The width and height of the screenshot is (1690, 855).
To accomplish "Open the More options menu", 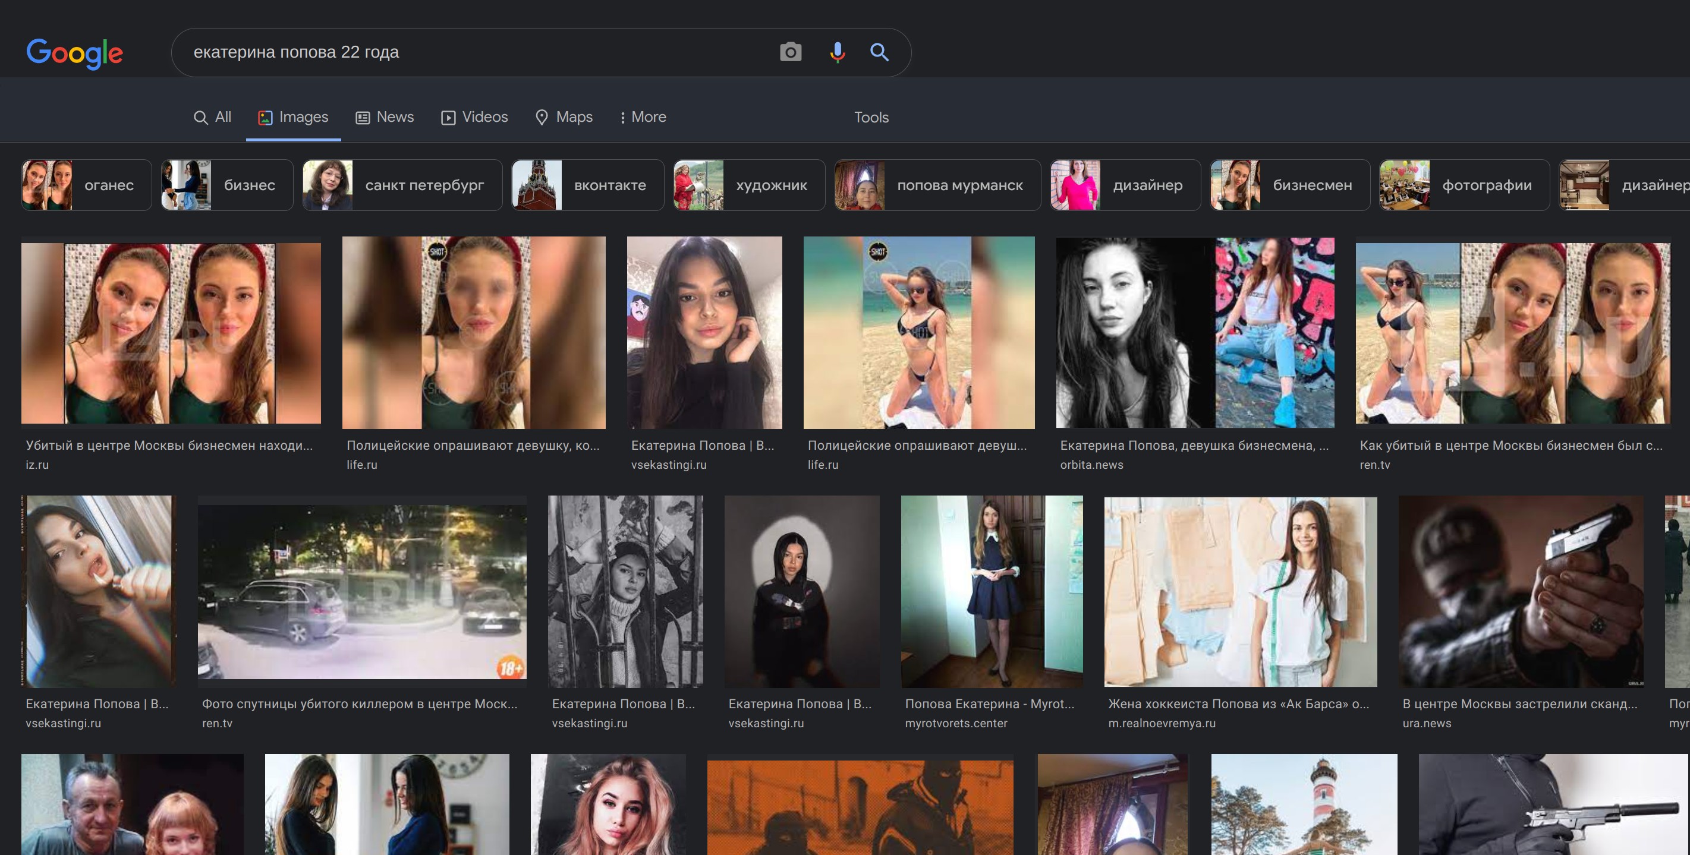I will click(x=643, y=118).
